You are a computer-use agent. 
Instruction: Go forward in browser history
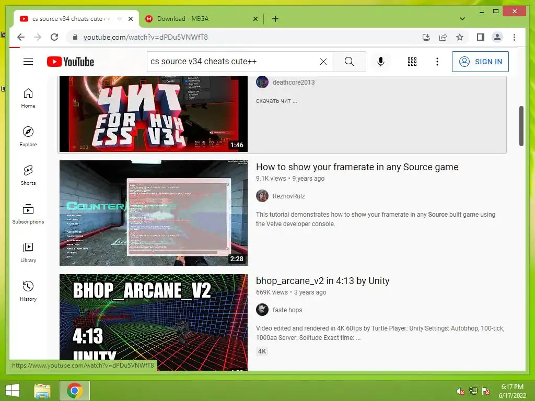coord(38,37)
